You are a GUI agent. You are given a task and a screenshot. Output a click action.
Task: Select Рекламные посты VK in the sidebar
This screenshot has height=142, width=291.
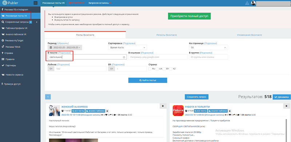coord(20,16)
